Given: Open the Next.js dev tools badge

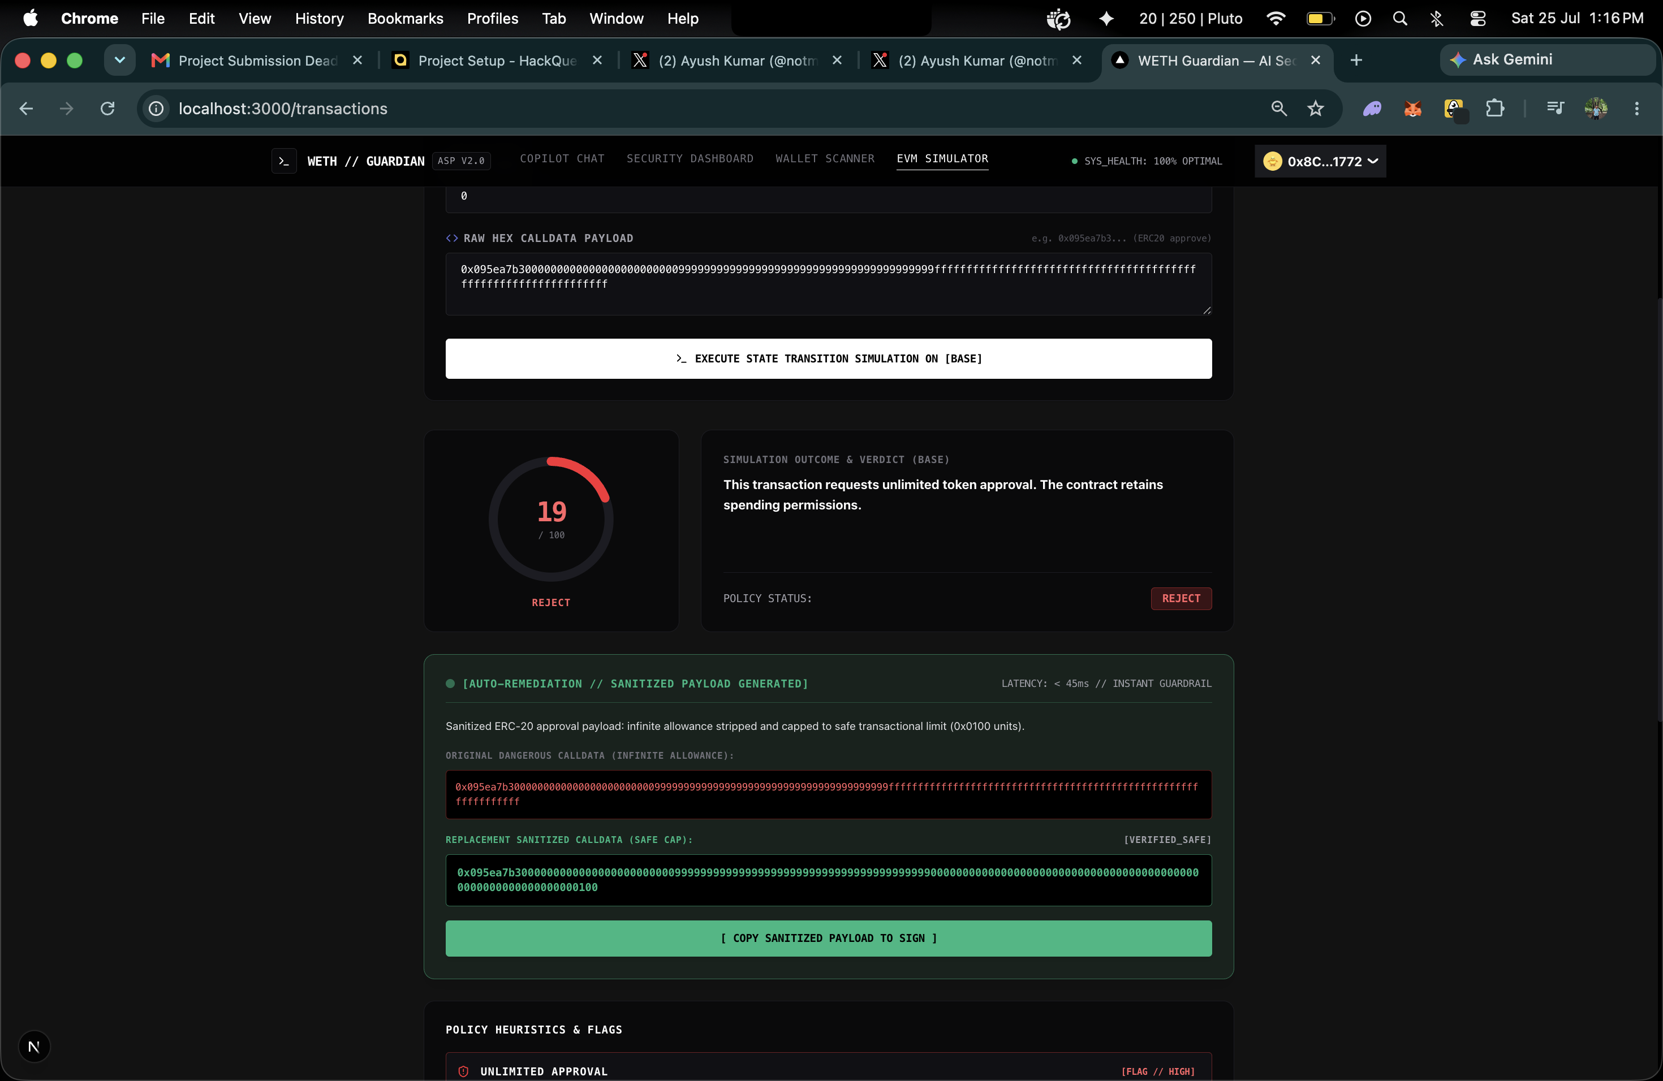Looking at the screenshot, I should [35, 1046].
